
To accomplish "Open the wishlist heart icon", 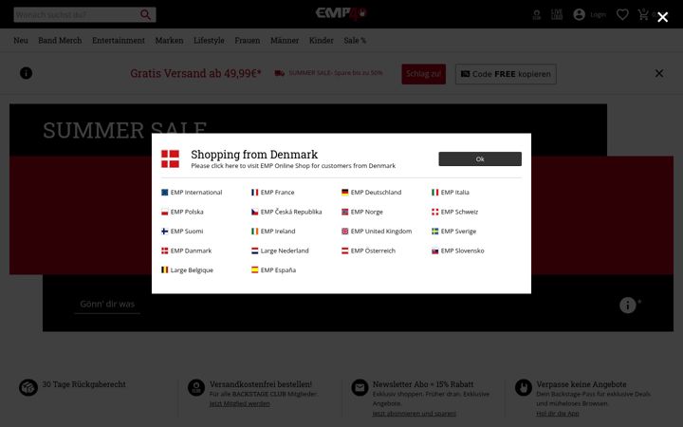I will pyautogui.click(x=622, y=15).
